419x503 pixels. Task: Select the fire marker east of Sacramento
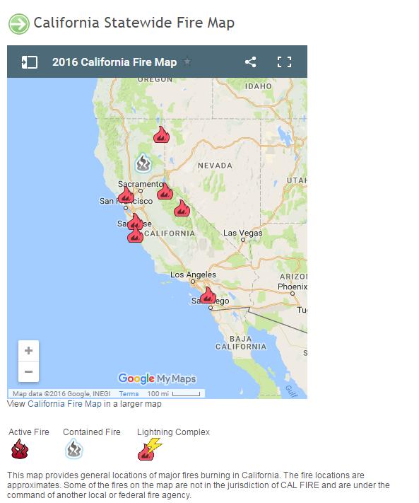(165, 191)
